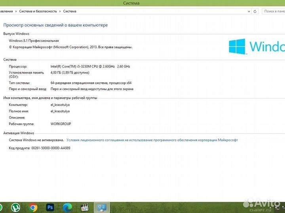Click the 'Панель управления' breadcrumb segment
The height and width of the screenshot is (213, 285).
[x=6, y=11]
